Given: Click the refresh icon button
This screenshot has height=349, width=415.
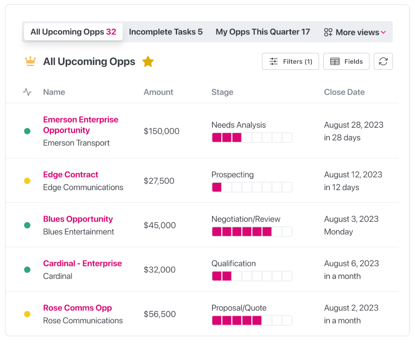Looking at the screenshot, I should point(383,62).
